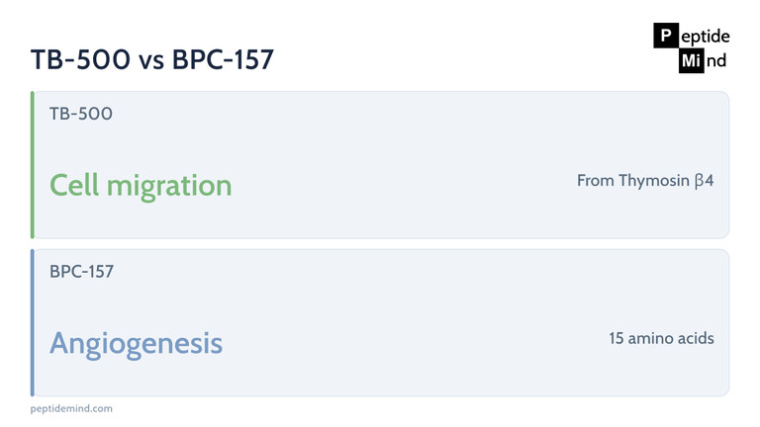Click the blue accent bar on BPC-157 card
760x427 pixels.
pyautogui.click(x=33, y=323)
